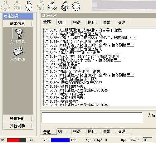Switch to the 全部 message tab
The image size is (156, 143).
tap(49, 22)
